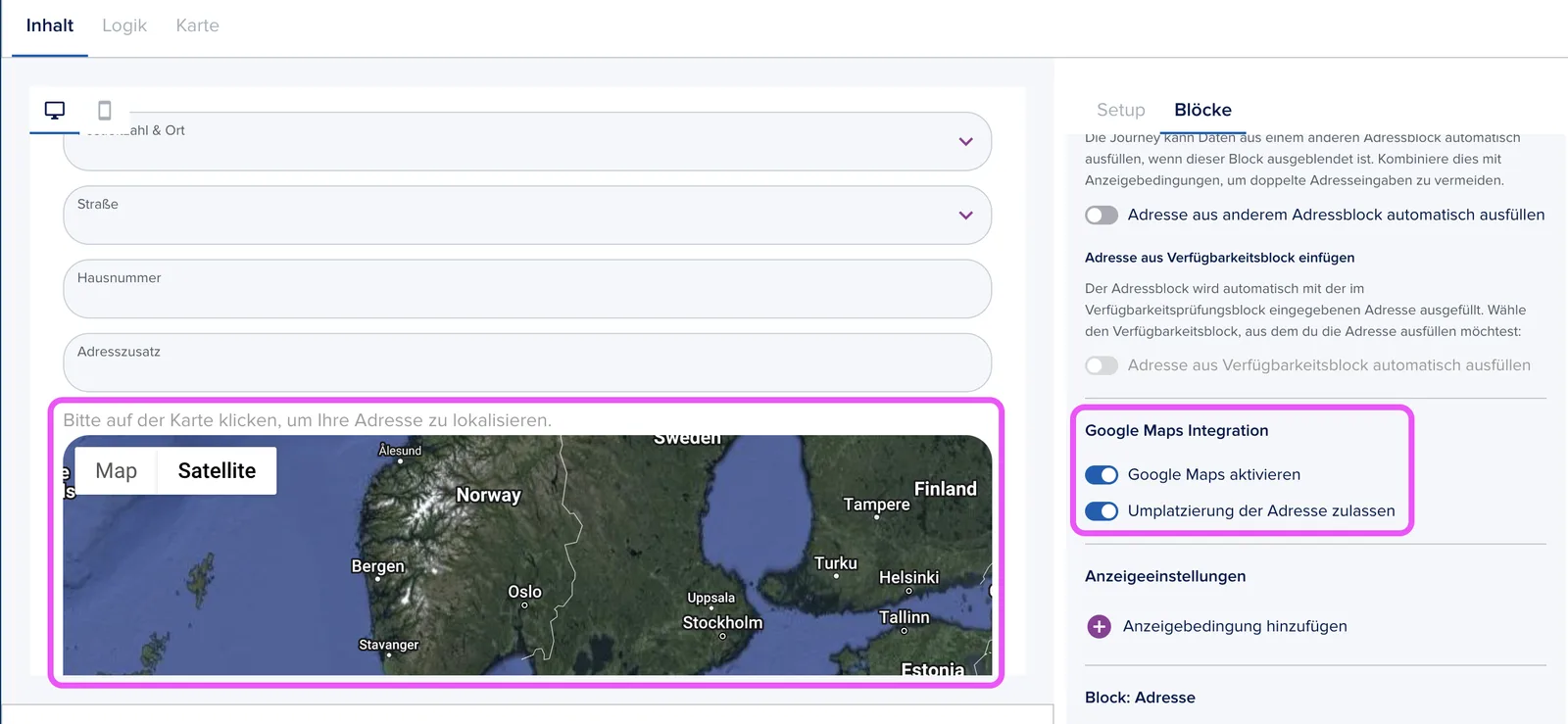The width and height of the screenshot is (1568, 724).
Task: Click the Finland country label
Action: click(x=945, y=489)
